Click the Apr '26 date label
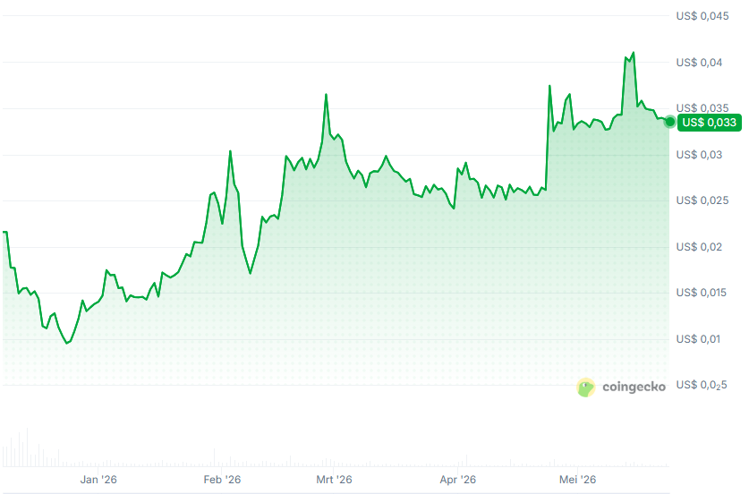 coord(457,480)
